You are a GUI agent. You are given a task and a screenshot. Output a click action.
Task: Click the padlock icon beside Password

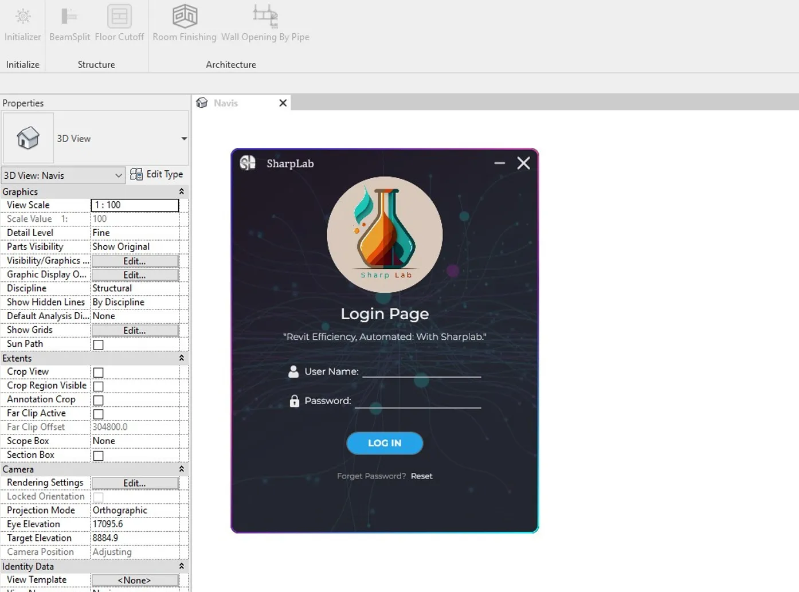point(294,401)
